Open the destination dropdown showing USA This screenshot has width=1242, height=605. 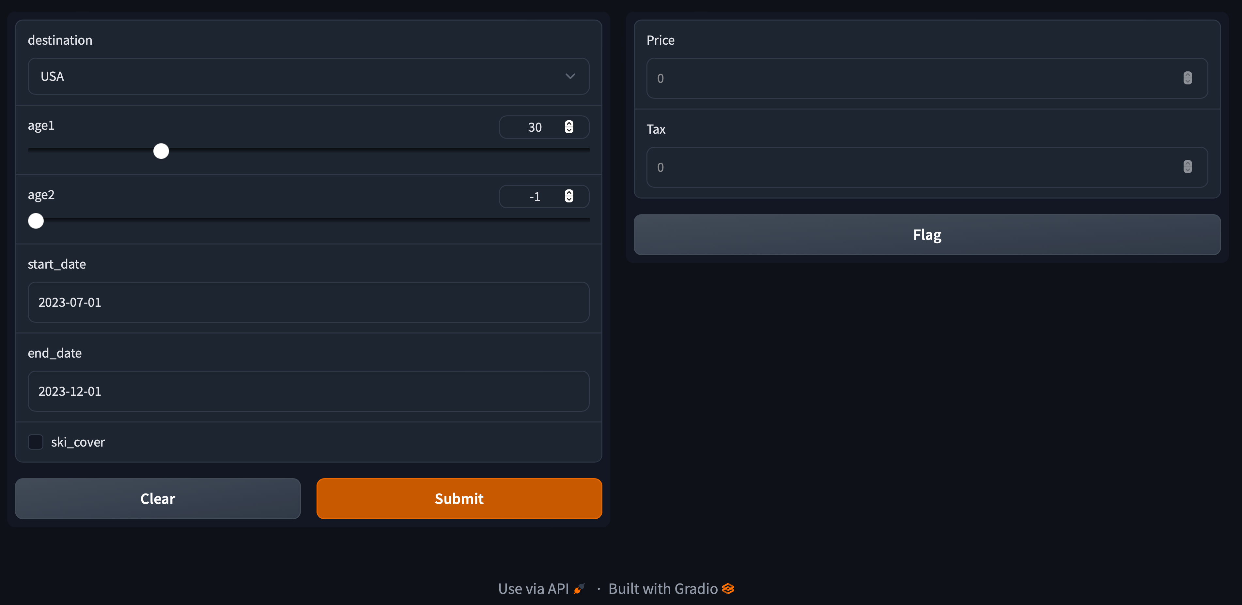(308, 76)
